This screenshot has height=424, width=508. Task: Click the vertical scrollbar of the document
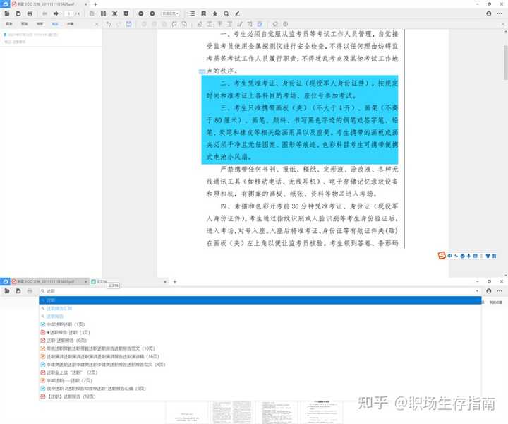(x=505, y=62)
